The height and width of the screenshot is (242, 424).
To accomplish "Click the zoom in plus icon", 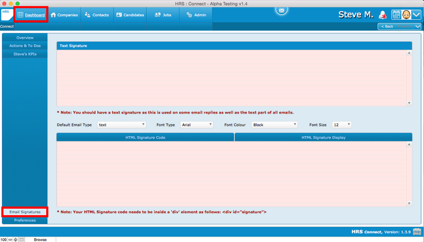I will pos(15,240).
